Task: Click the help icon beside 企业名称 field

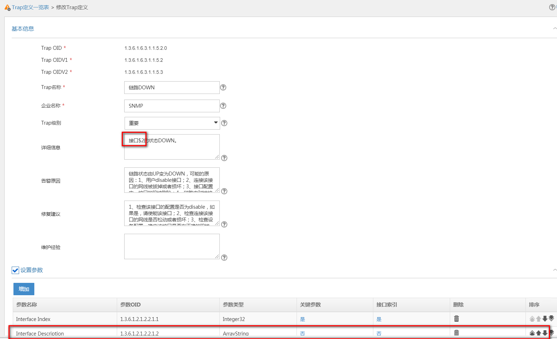Action: click(x=223, y=106)
